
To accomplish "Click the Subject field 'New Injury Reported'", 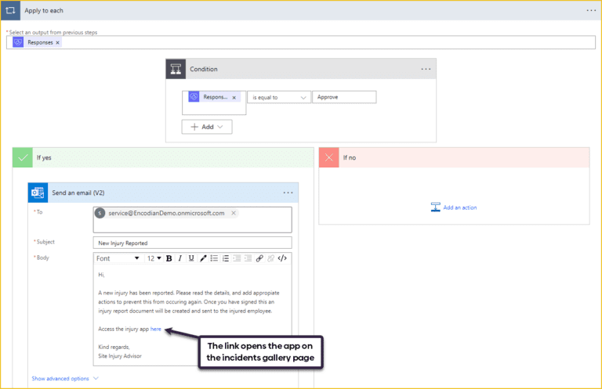I will pyautogui.click(x=192, y=243).
